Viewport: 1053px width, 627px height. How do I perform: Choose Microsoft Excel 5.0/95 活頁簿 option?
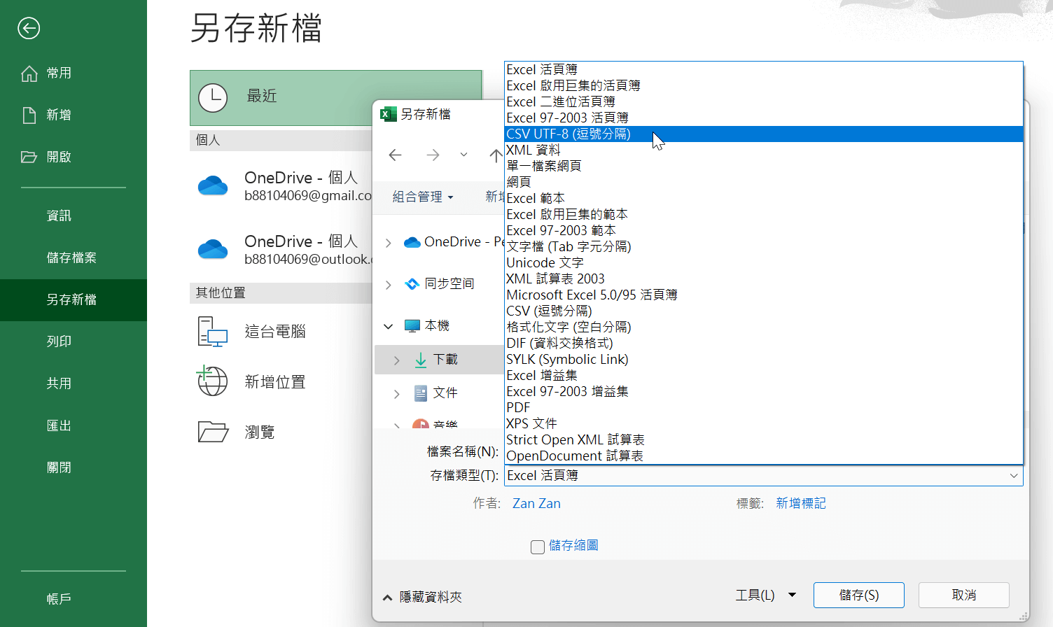tap(764, 295)
